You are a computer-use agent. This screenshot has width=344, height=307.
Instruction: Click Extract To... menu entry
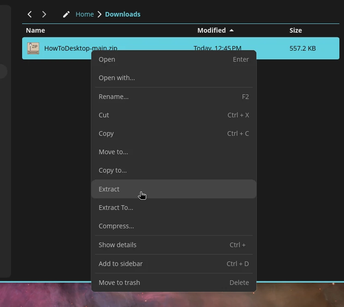[174, 208]
